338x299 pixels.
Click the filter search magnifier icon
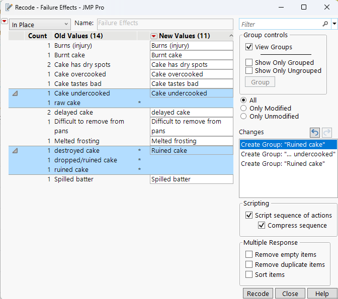pyautogui.click(x=325, y=24)
